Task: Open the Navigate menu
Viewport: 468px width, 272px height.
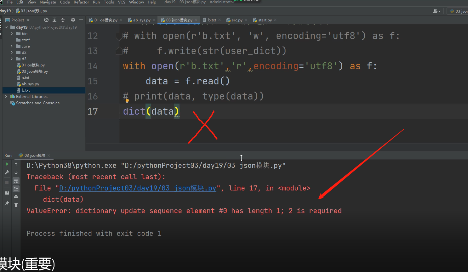Action: [48, 2]
